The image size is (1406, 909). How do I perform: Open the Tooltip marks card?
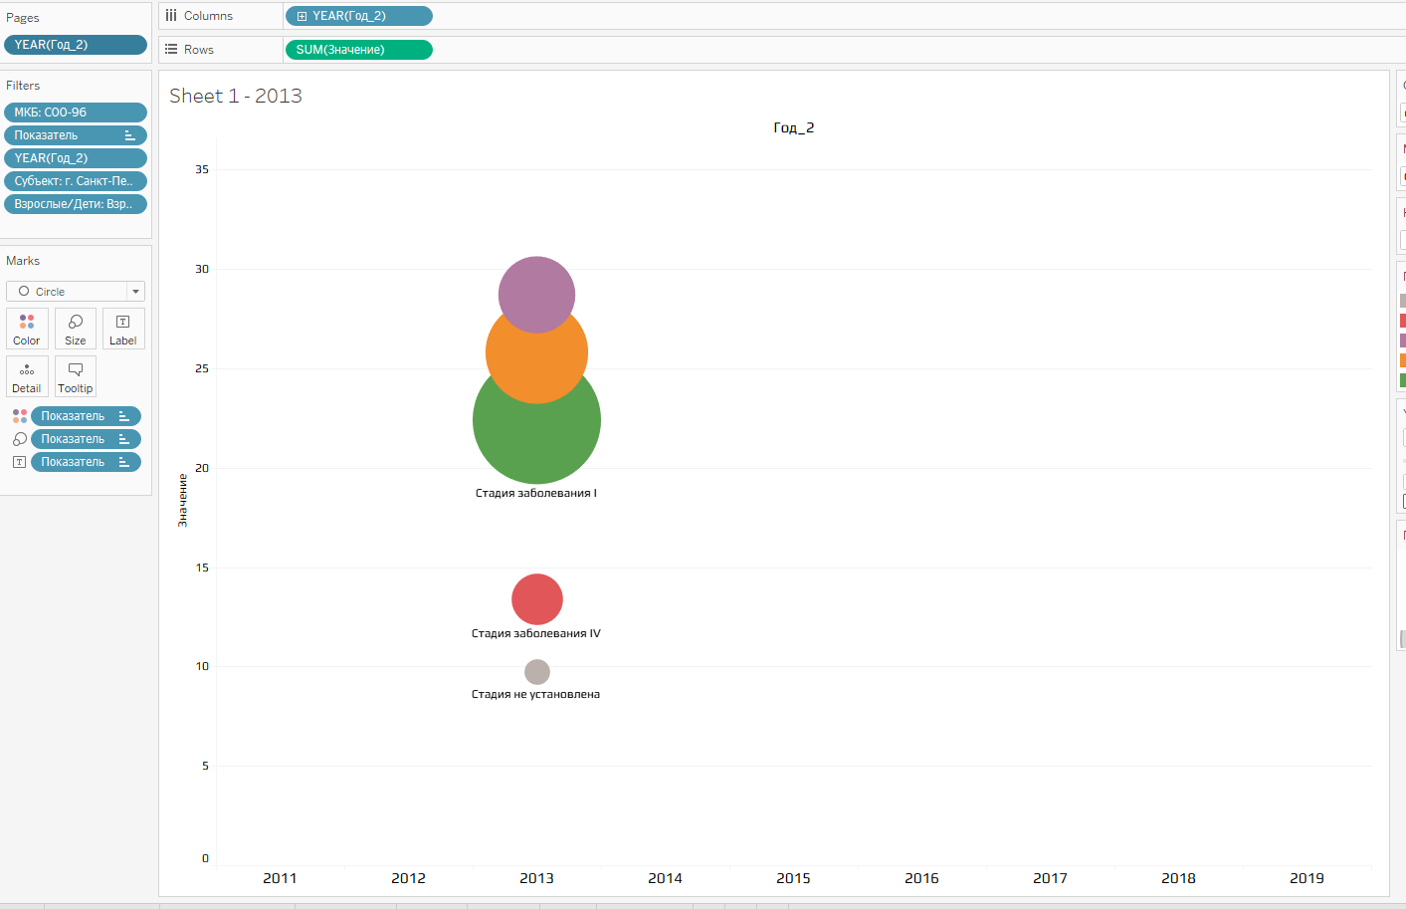(75, 376)
